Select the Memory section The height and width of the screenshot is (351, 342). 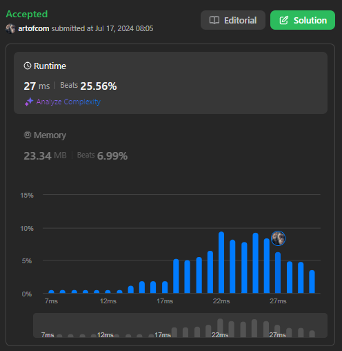(x=170, y=146)
